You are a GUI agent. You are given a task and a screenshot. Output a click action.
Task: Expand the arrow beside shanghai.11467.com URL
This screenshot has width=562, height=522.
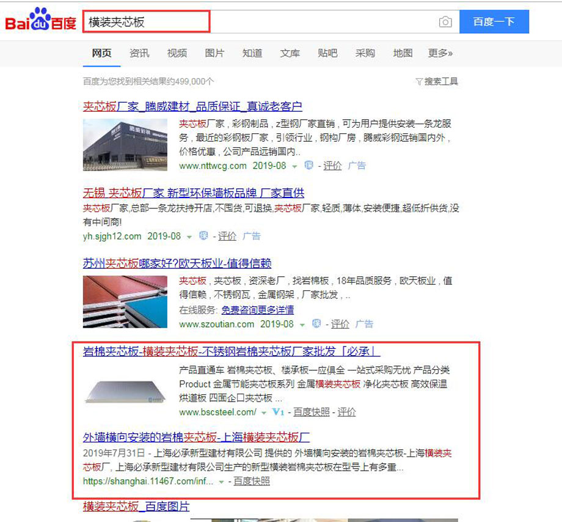222,482
